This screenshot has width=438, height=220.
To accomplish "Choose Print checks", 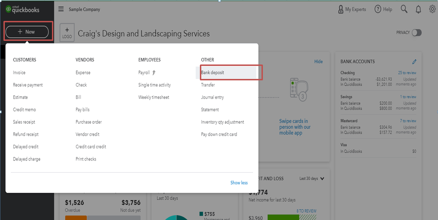I will (x=86, y=159).
